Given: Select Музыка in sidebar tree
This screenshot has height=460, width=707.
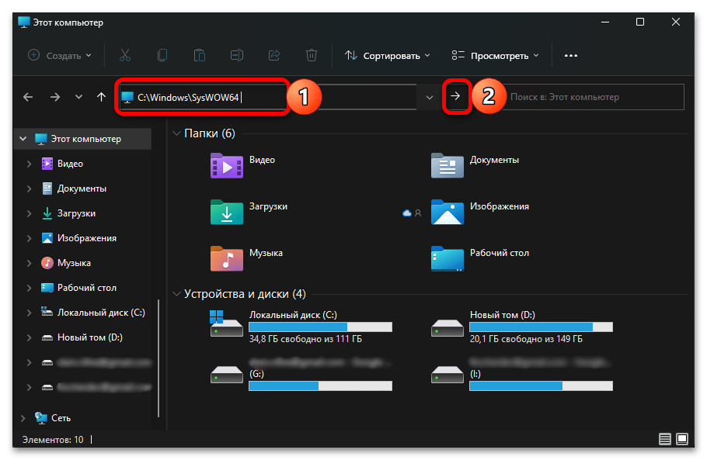Looking at the screenshot, I should point(74,263).
